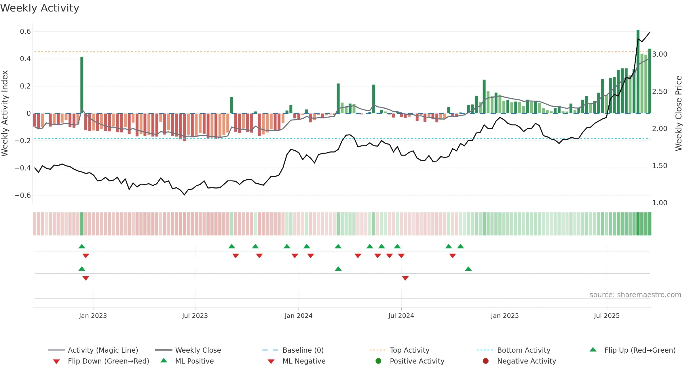Click the ML Negative red triangle icon
The width and height of the screenshot is (691, 388).
point(271,362)
